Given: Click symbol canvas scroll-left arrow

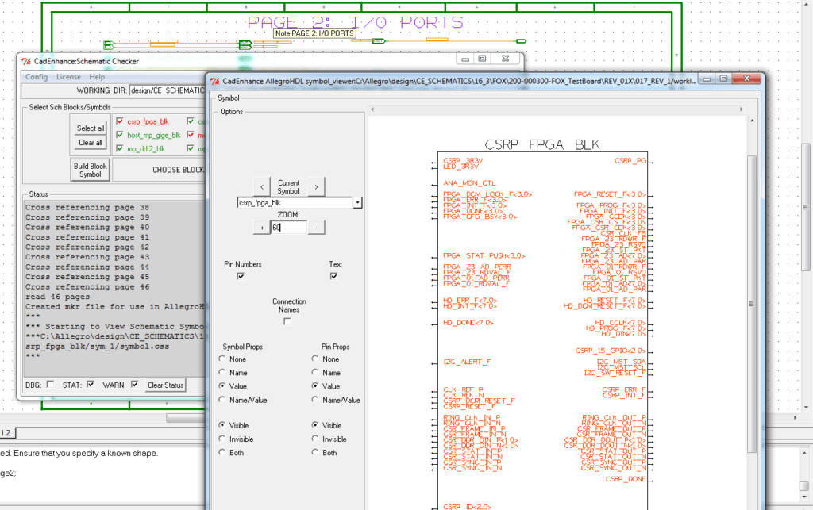Looking at the screenshot, I should [372, 109].
